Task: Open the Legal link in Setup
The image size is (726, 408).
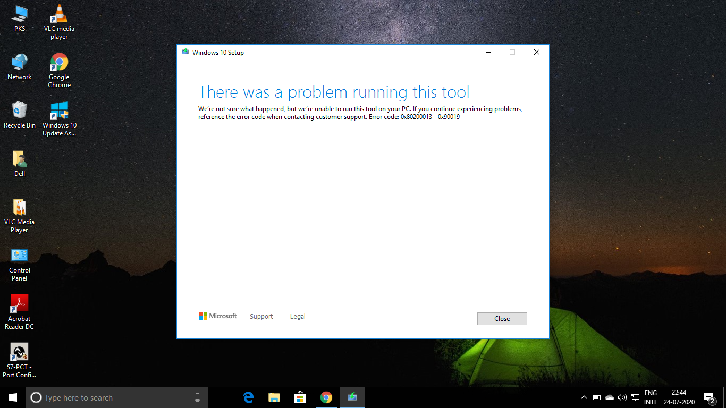Action: [298, 317]
